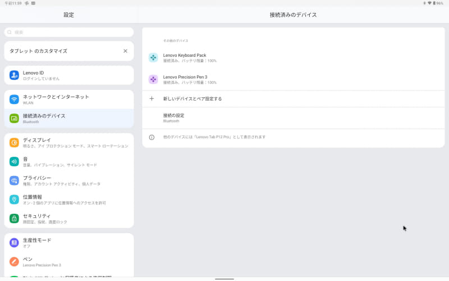Click the Lenovo Tab P12 Pro device name text
The width and height of the screenshot is (449, 281).
[x=213, y=137]
